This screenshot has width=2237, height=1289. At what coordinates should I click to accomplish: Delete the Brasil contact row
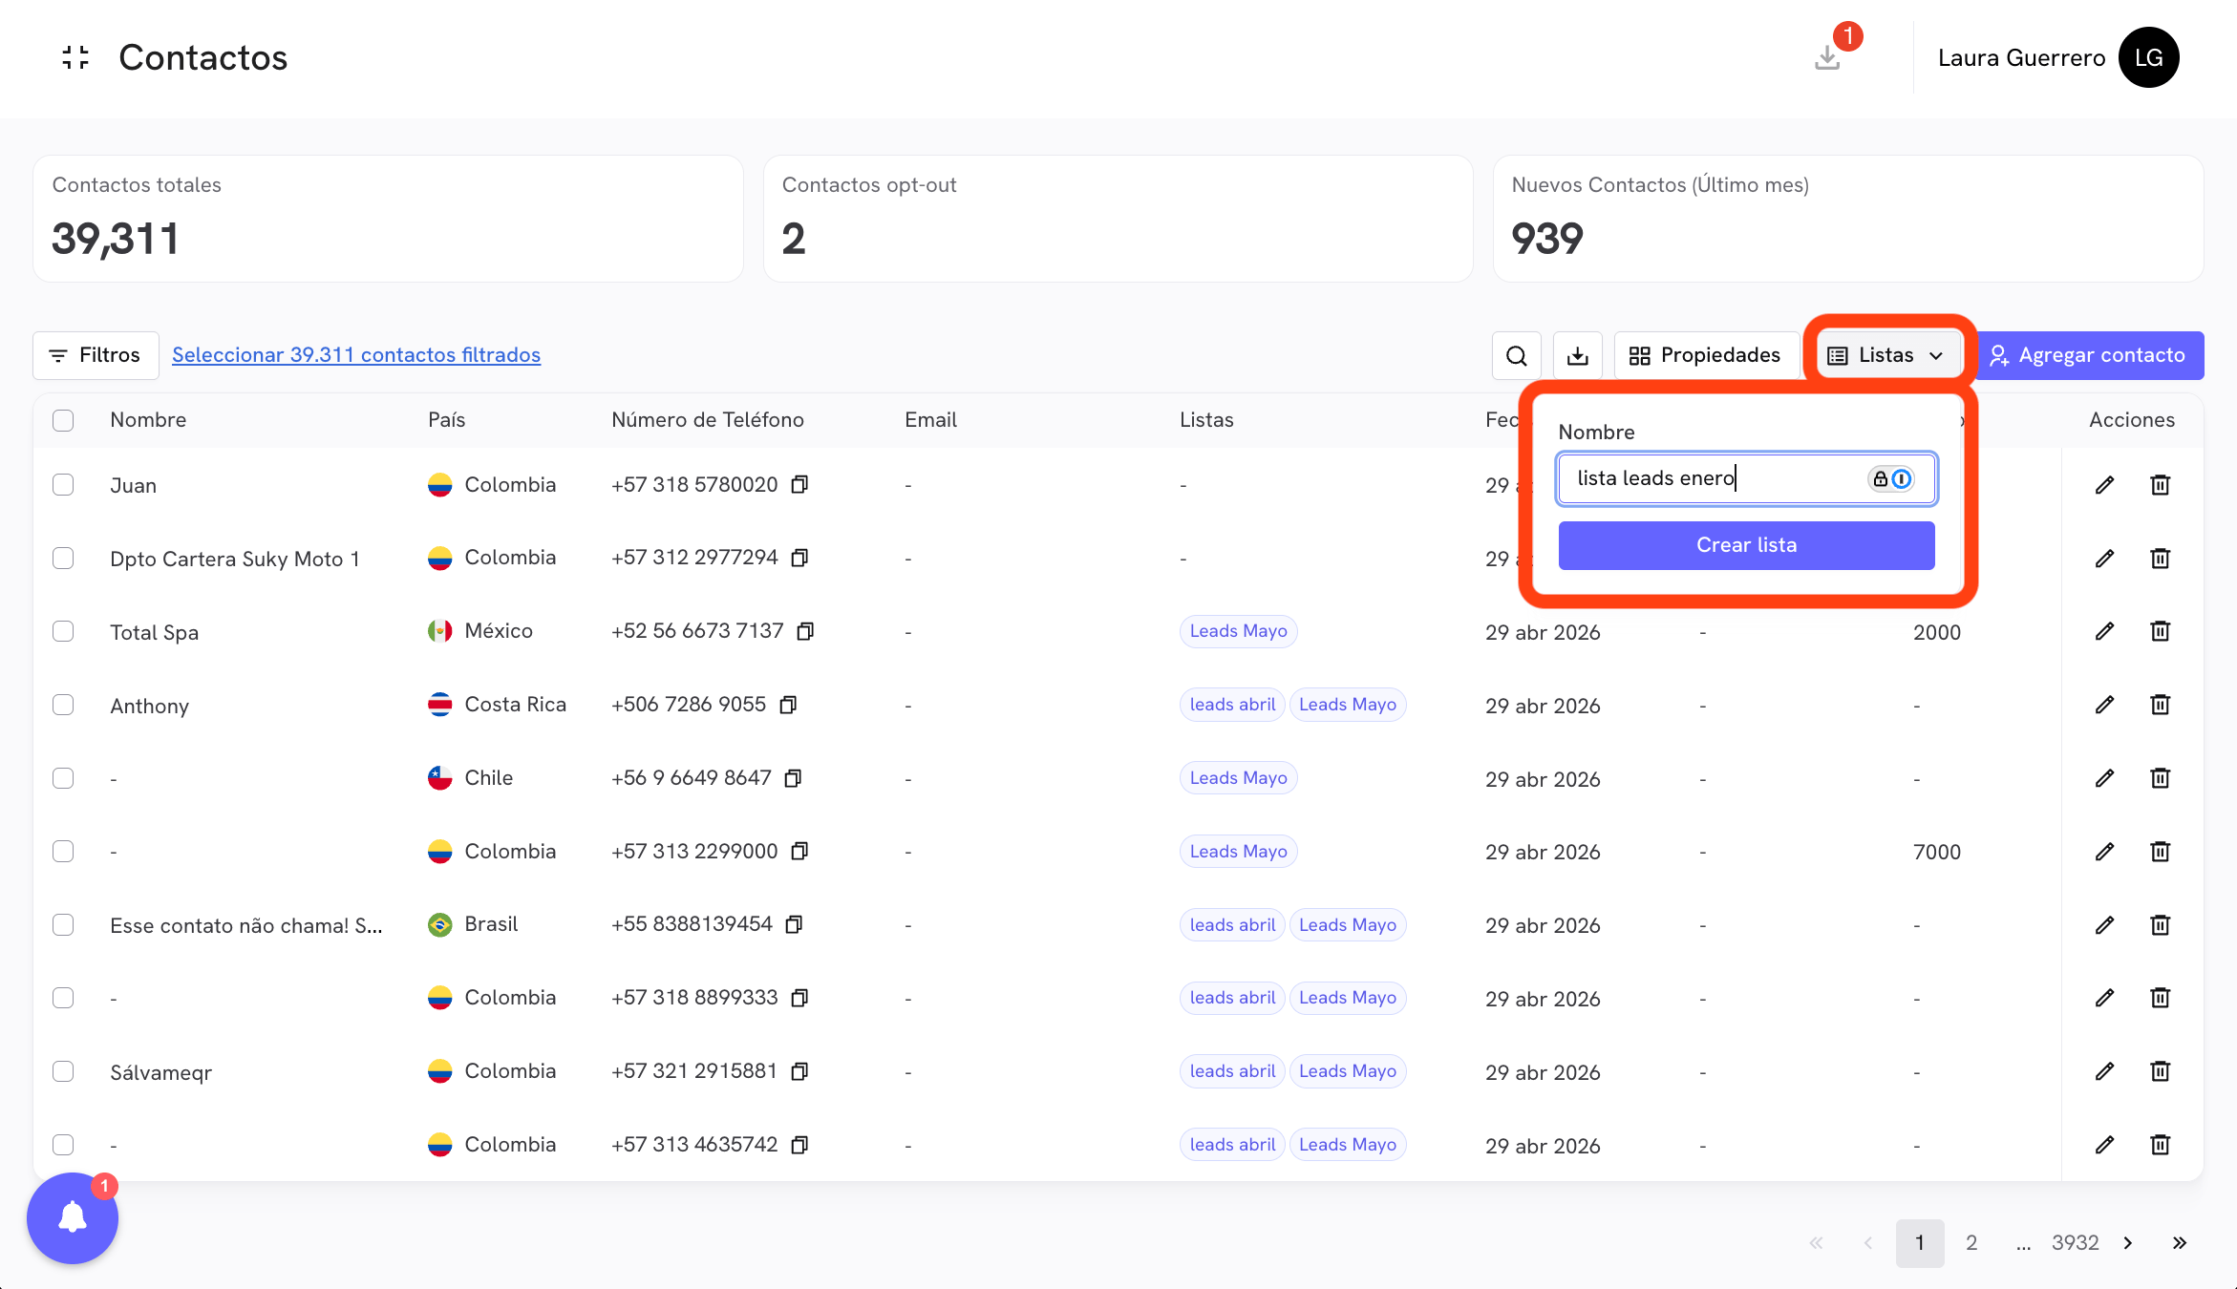[2160, 925]
